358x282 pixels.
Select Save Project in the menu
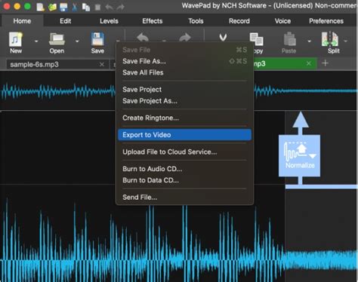[184, 90]
